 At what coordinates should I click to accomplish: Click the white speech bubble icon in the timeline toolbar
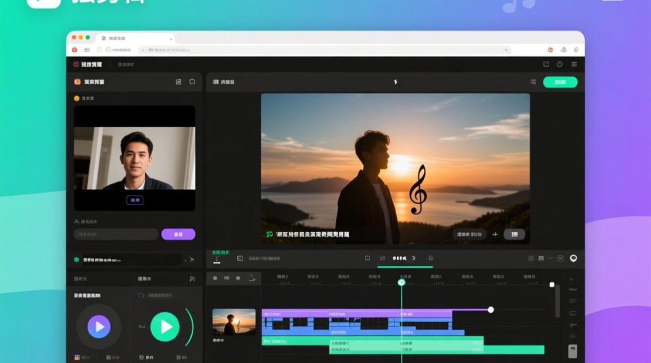573,258
